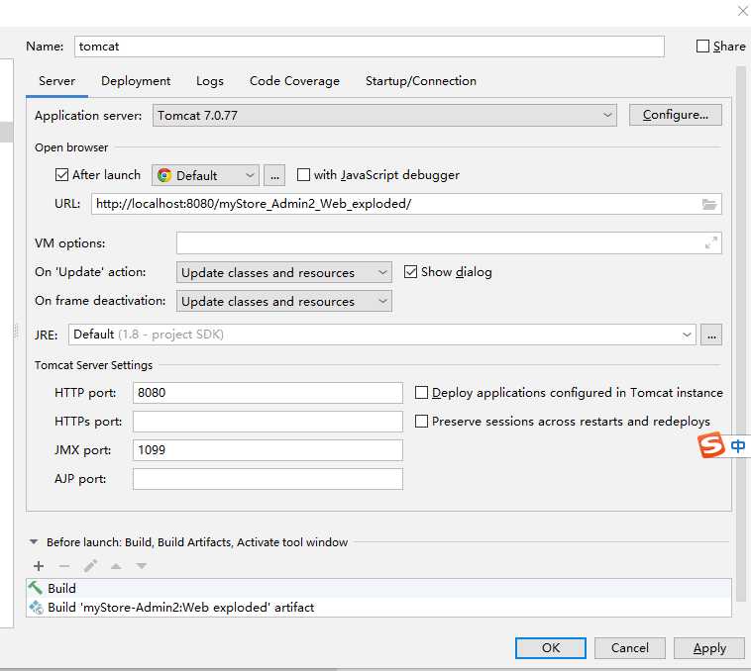Click the Cancel button
Image resolution: width=751 pixels, height=671 pixels.
630,648
